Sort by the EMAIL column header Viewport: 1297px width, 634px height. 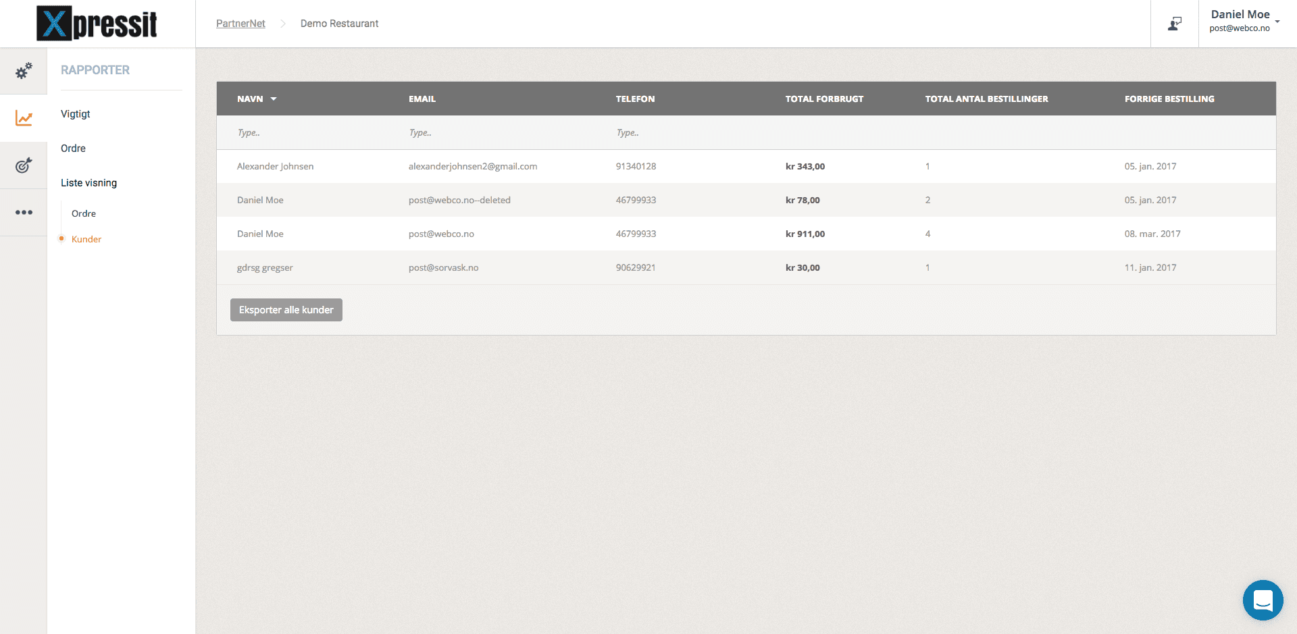pyautogui.click(x=422, y=99)
